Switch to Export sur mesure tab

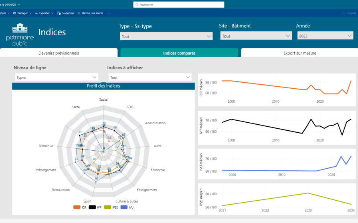point(300,53)
